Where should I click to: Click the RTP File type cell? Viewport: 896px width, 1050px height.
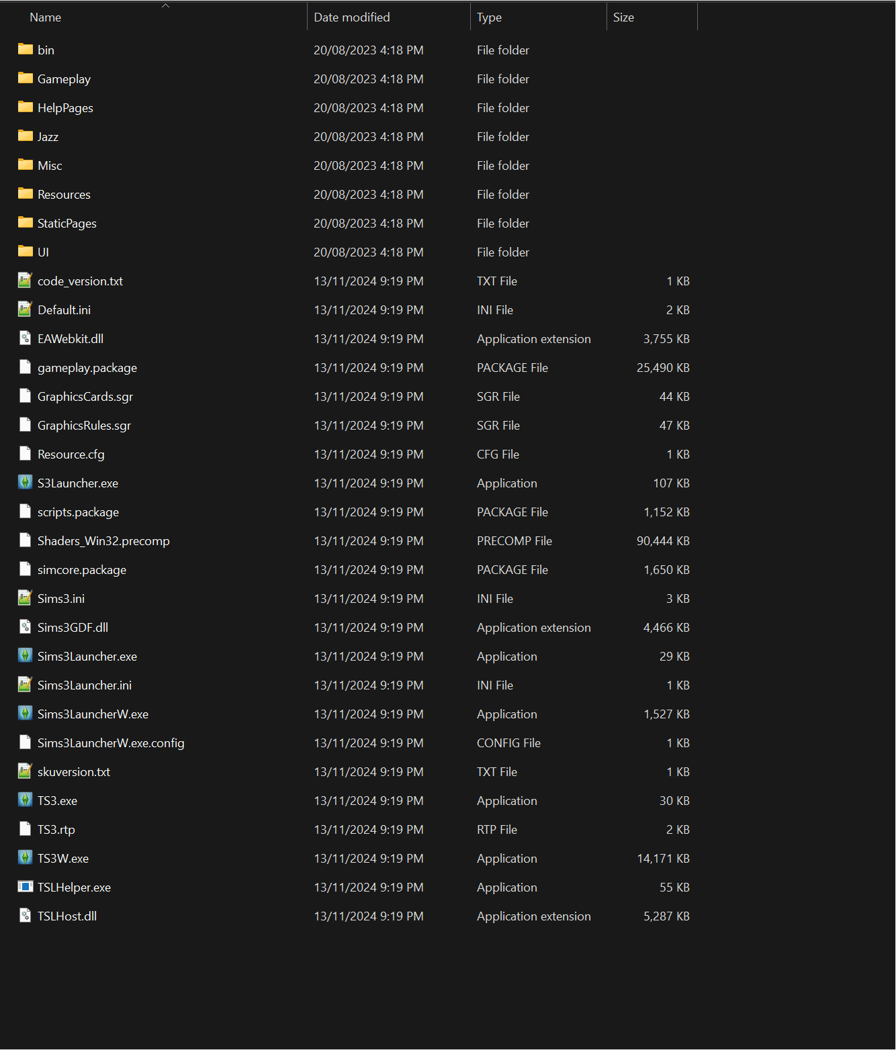pyautogui.click(x=497, y=830)
